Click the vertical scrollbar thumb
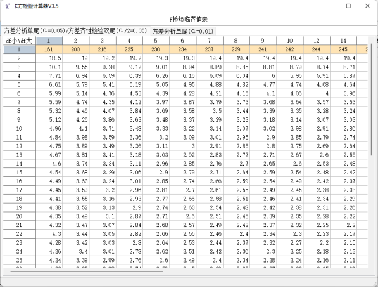 (x=372, y=99)
